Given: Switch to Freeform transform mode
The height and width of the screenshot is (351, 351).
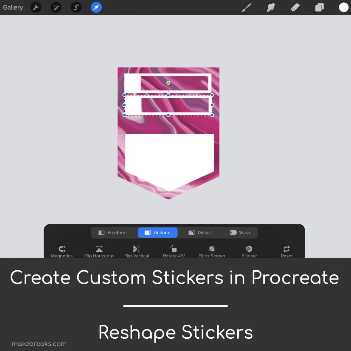Looking at the screenshot, I should [112, 233].
